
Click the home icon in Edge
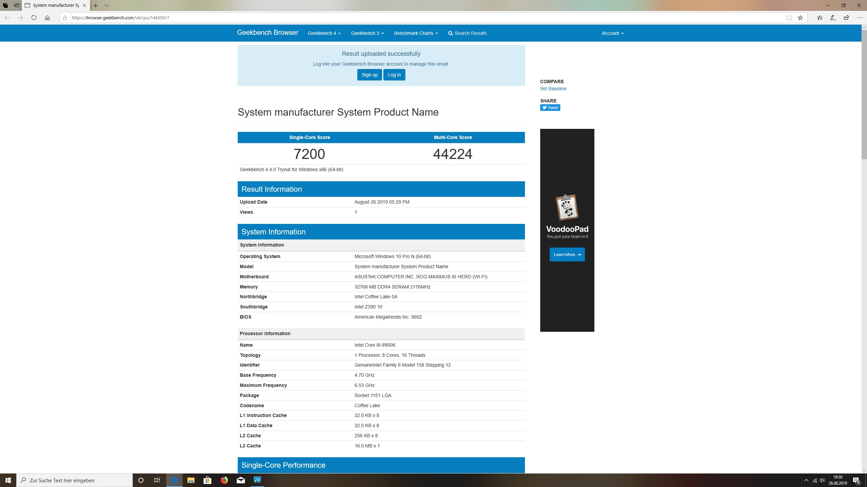coord(47,18)
